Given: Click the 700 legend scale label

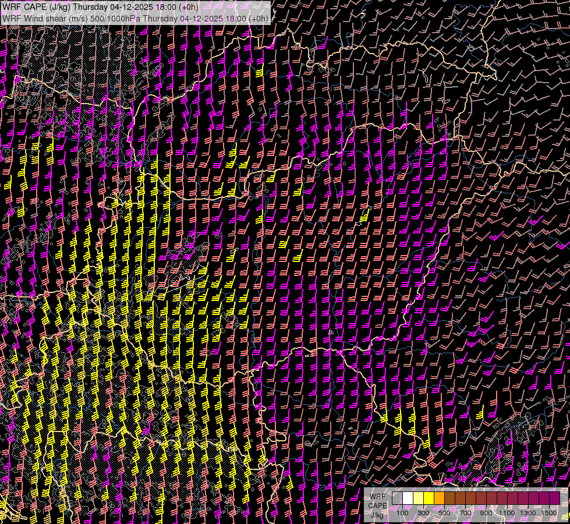Looking at the screenshot, I should point(465,513).
